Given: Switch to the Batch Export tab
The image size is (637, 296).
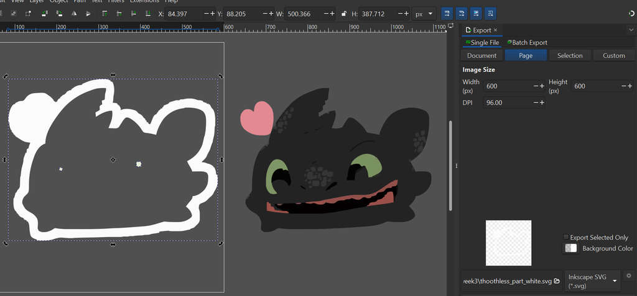Looking at the screenshot, I should pyautogui.click(x=527, y=42).
